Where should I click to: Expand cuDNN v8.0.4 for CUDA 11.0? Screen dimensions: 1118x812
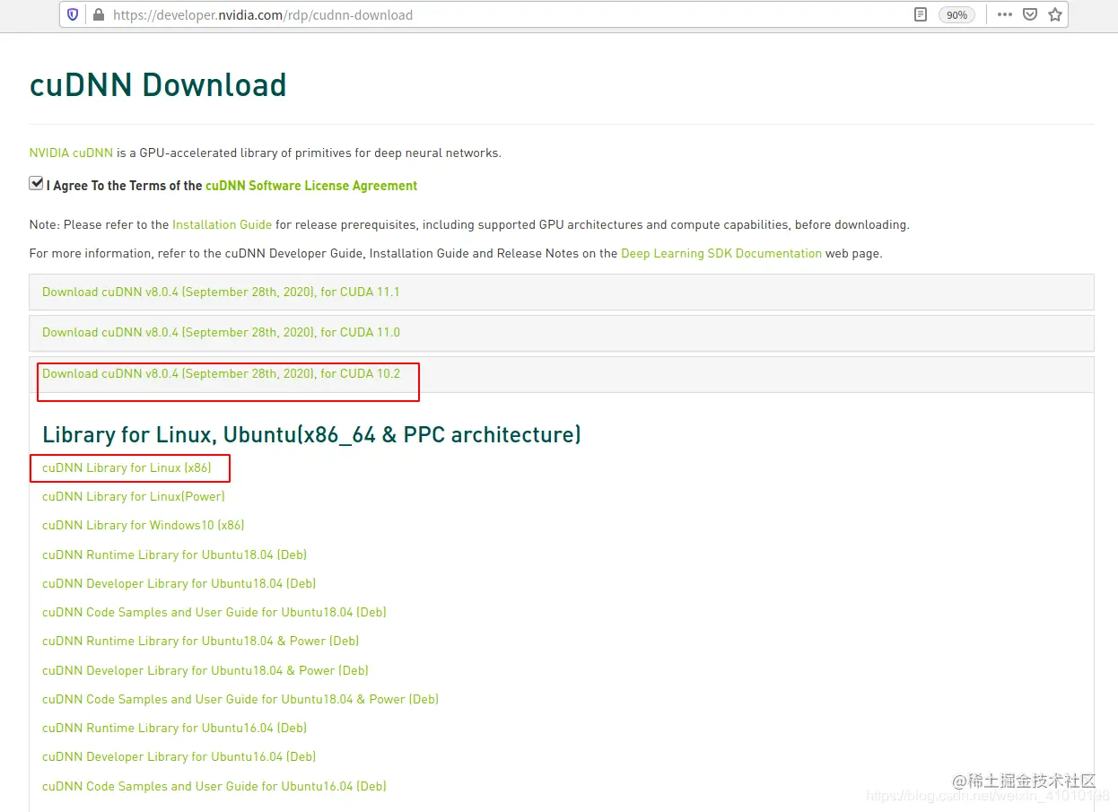[x=562, y=332]
